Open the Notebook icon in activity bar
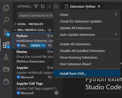The width and height of the screenshot is (122, 98). coord(6,82)
